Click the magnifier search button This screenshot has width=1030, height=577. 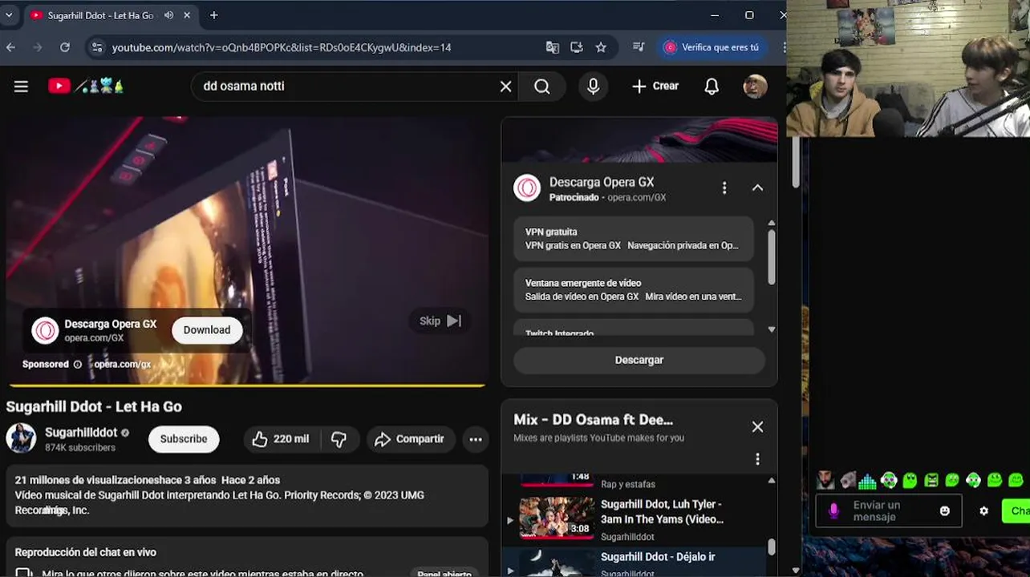coord(542,87)
